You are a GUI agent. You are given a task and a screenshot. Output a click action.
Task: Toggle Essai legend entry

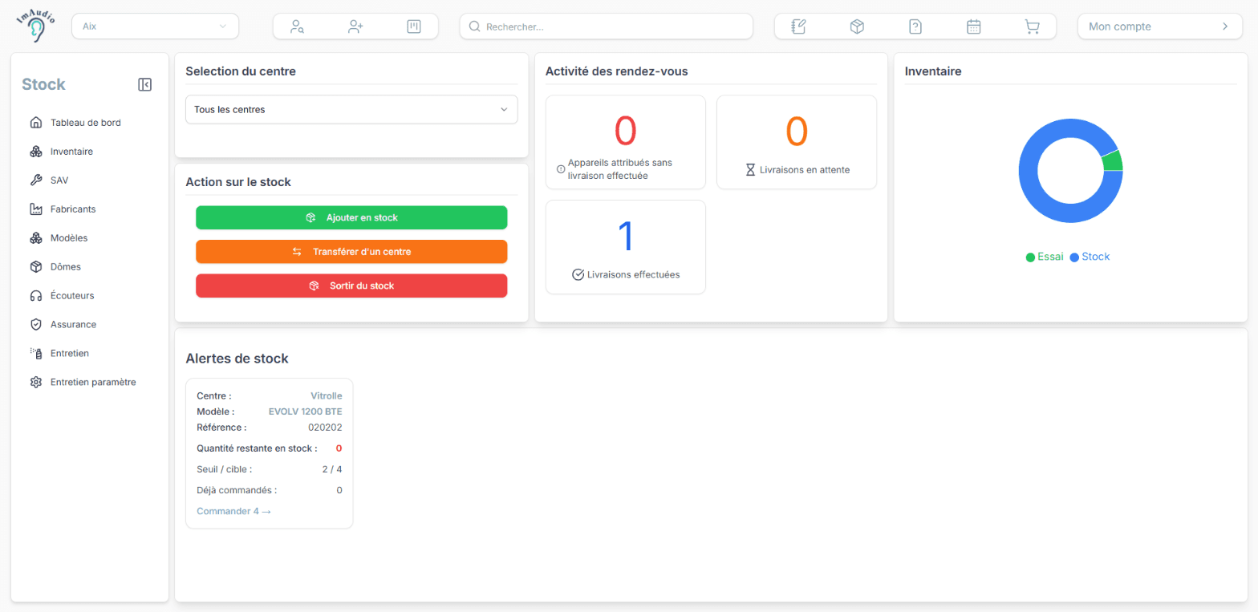tap(1045, 257)
